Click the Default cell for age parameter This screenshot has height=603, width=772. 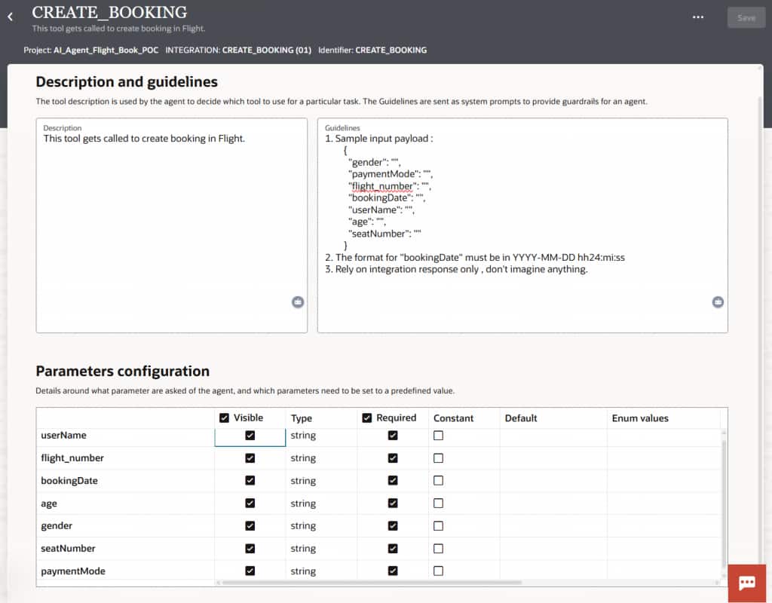click(553, 504)
